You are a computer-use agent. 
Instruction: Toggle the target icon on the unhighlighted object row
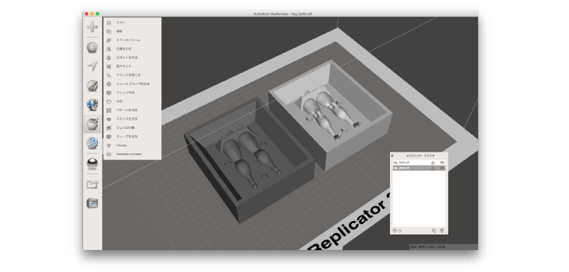[433, 163]
